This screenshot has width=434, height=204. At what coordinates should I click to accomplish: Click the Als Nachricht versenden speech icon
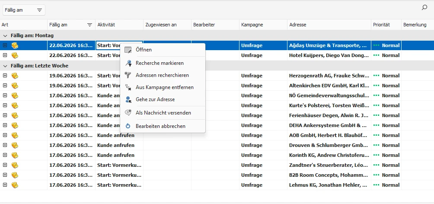click(128, 113)
